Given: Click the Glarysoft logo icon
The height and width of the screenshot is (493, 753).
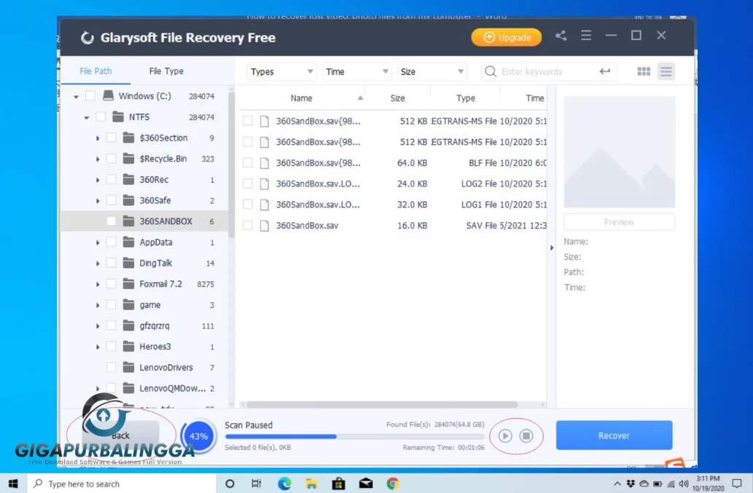Looking at the screenshot, I should [87, 36].
